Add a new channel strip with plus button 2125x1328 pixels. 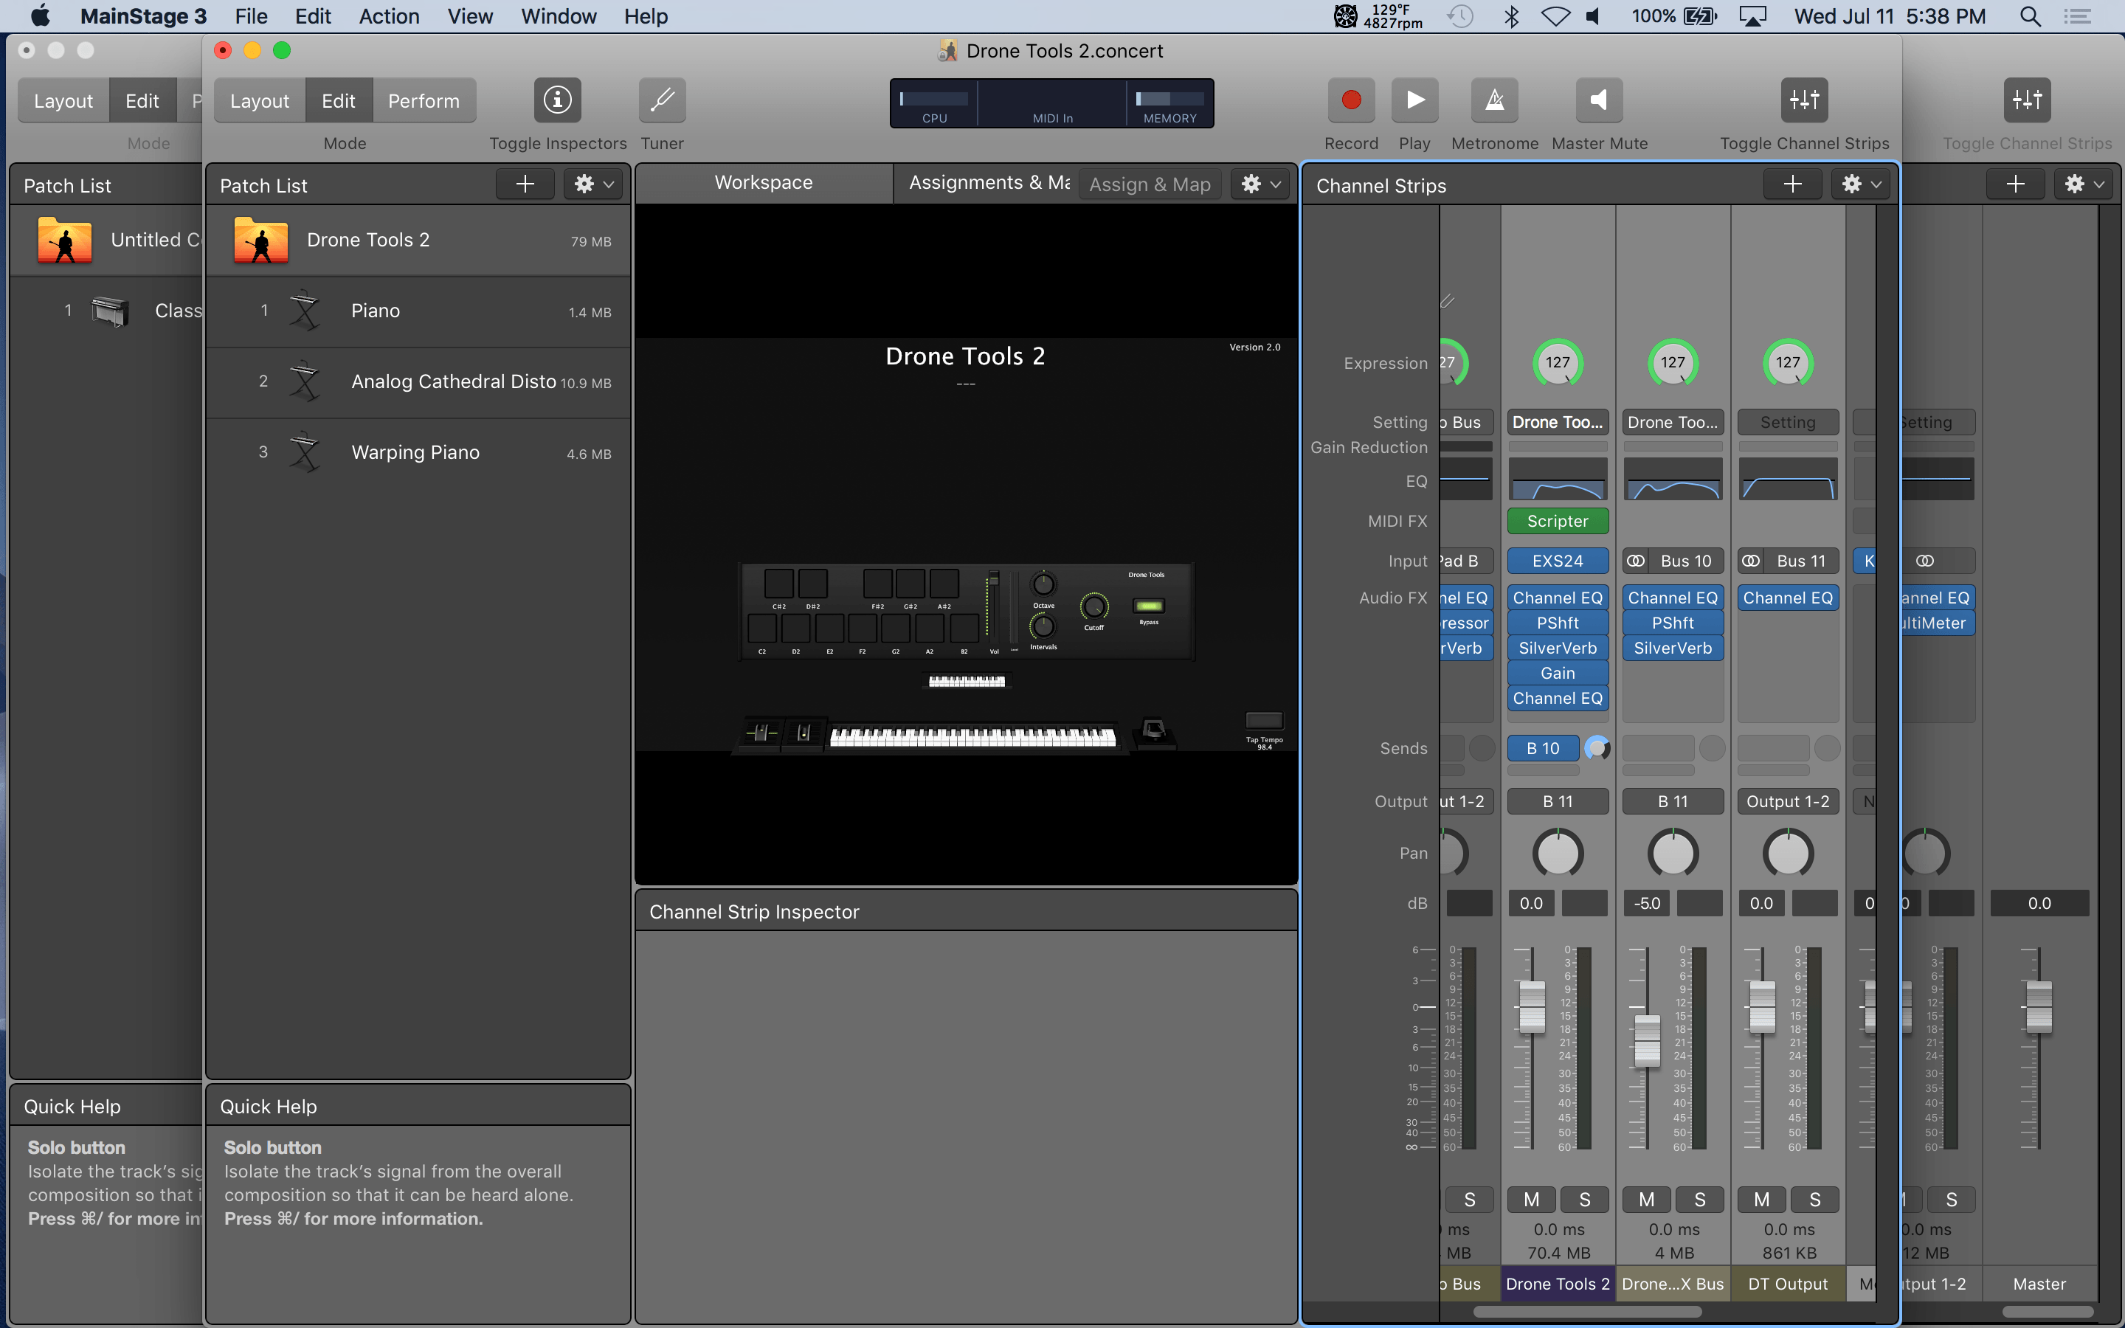1792,184
